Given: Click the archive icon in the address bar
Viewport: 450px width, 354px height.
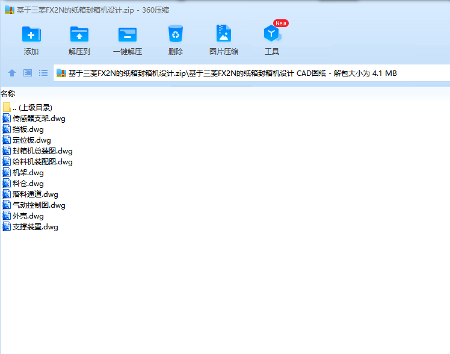Looking at the screenshot, I should point(61,73).
